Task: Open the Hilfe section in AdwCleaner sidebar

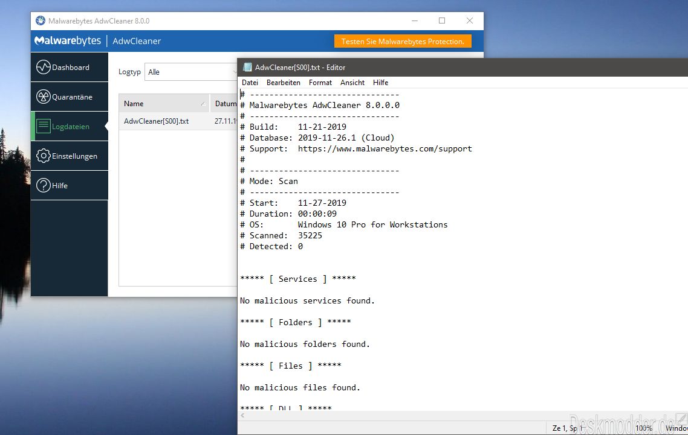Action: pyautogui.click(x=70, y=185)
